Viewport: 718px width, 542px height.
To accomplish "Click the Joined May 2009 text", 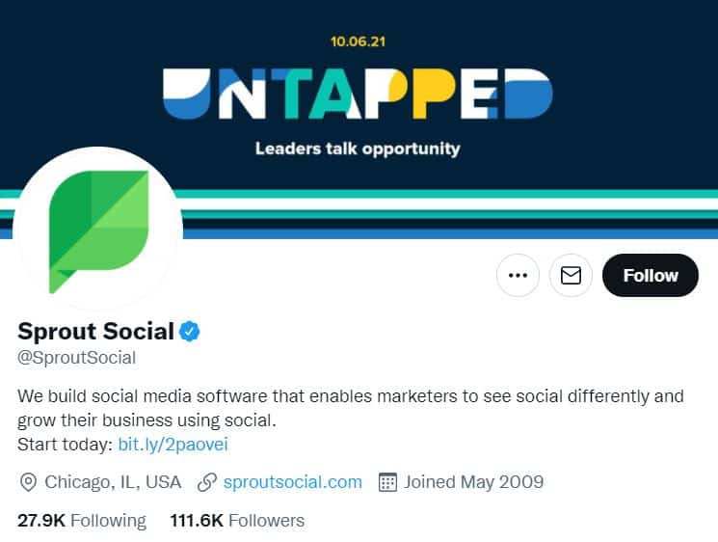I will point(474,481).
